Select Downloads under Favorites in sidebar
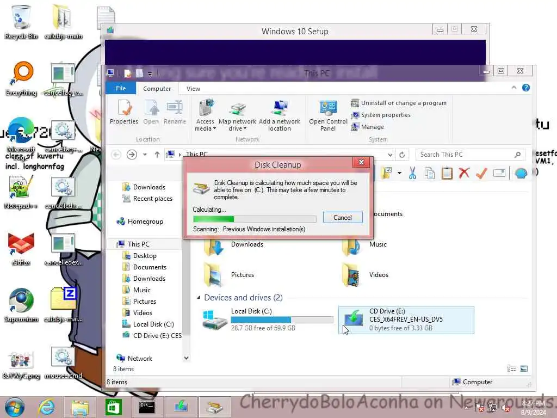The width and height of the screenshot is (557, 418). (x=144, y=187)
